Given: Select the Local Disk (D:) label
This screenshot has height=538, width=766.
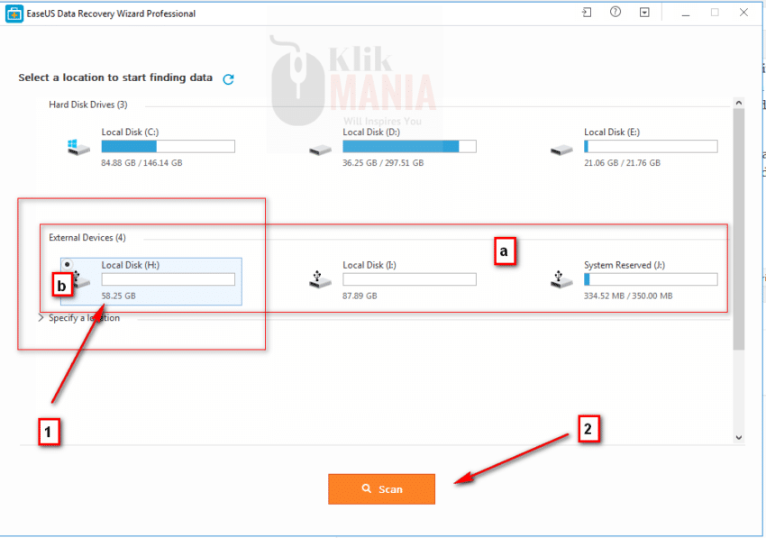Looking at the screenshot, I should click(371, 132).
